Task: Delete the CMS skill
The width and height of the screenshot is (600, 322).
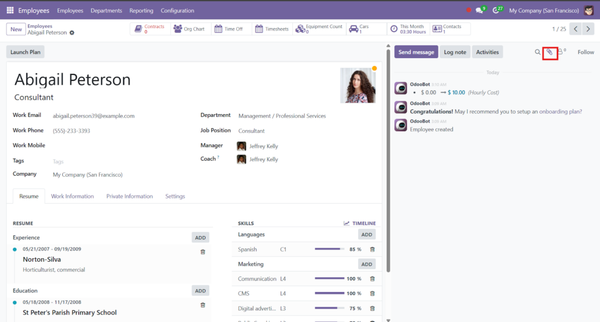Action: (372, 294)
